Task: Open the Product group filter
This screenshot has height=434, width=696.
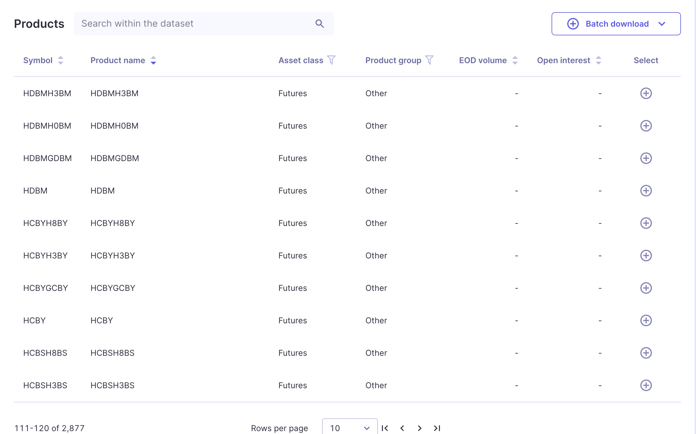Action: 429,60
